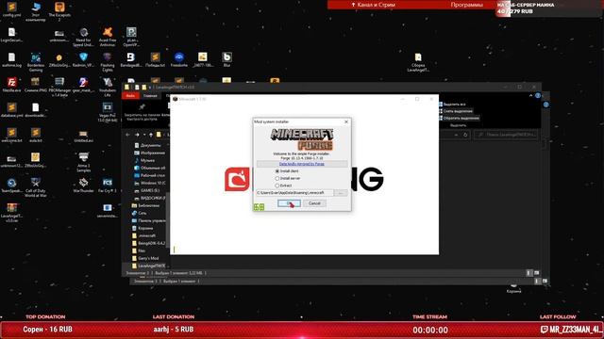Open FileZilla desktop icon
Image resolution: width=604 pixels, height=339 pixels.
click(x=11, y=85)
